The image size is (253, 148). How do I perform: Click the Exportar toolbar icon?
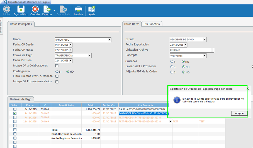tap(47, 10)
